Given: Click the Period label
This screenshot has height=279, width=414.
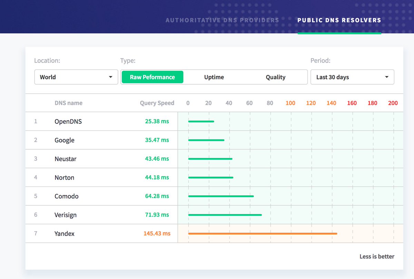Looking at the screenshot, I should pyautogui.click(x=321, y=61).
